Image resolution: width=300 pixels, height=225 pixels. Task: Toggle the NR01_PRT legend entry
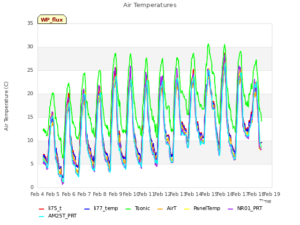pos(245,208)
